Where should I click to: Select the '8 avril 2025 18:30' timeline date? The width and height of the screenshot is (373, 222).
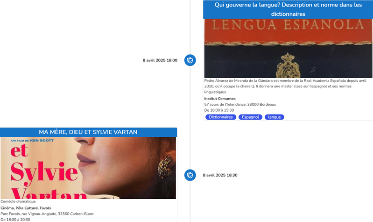[220, 175]
